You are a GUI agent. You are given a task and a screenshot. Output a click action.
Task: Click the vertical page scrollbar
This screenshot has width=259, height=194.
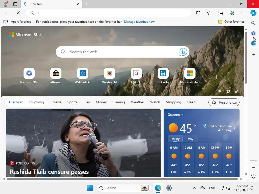tap(246, 58)
